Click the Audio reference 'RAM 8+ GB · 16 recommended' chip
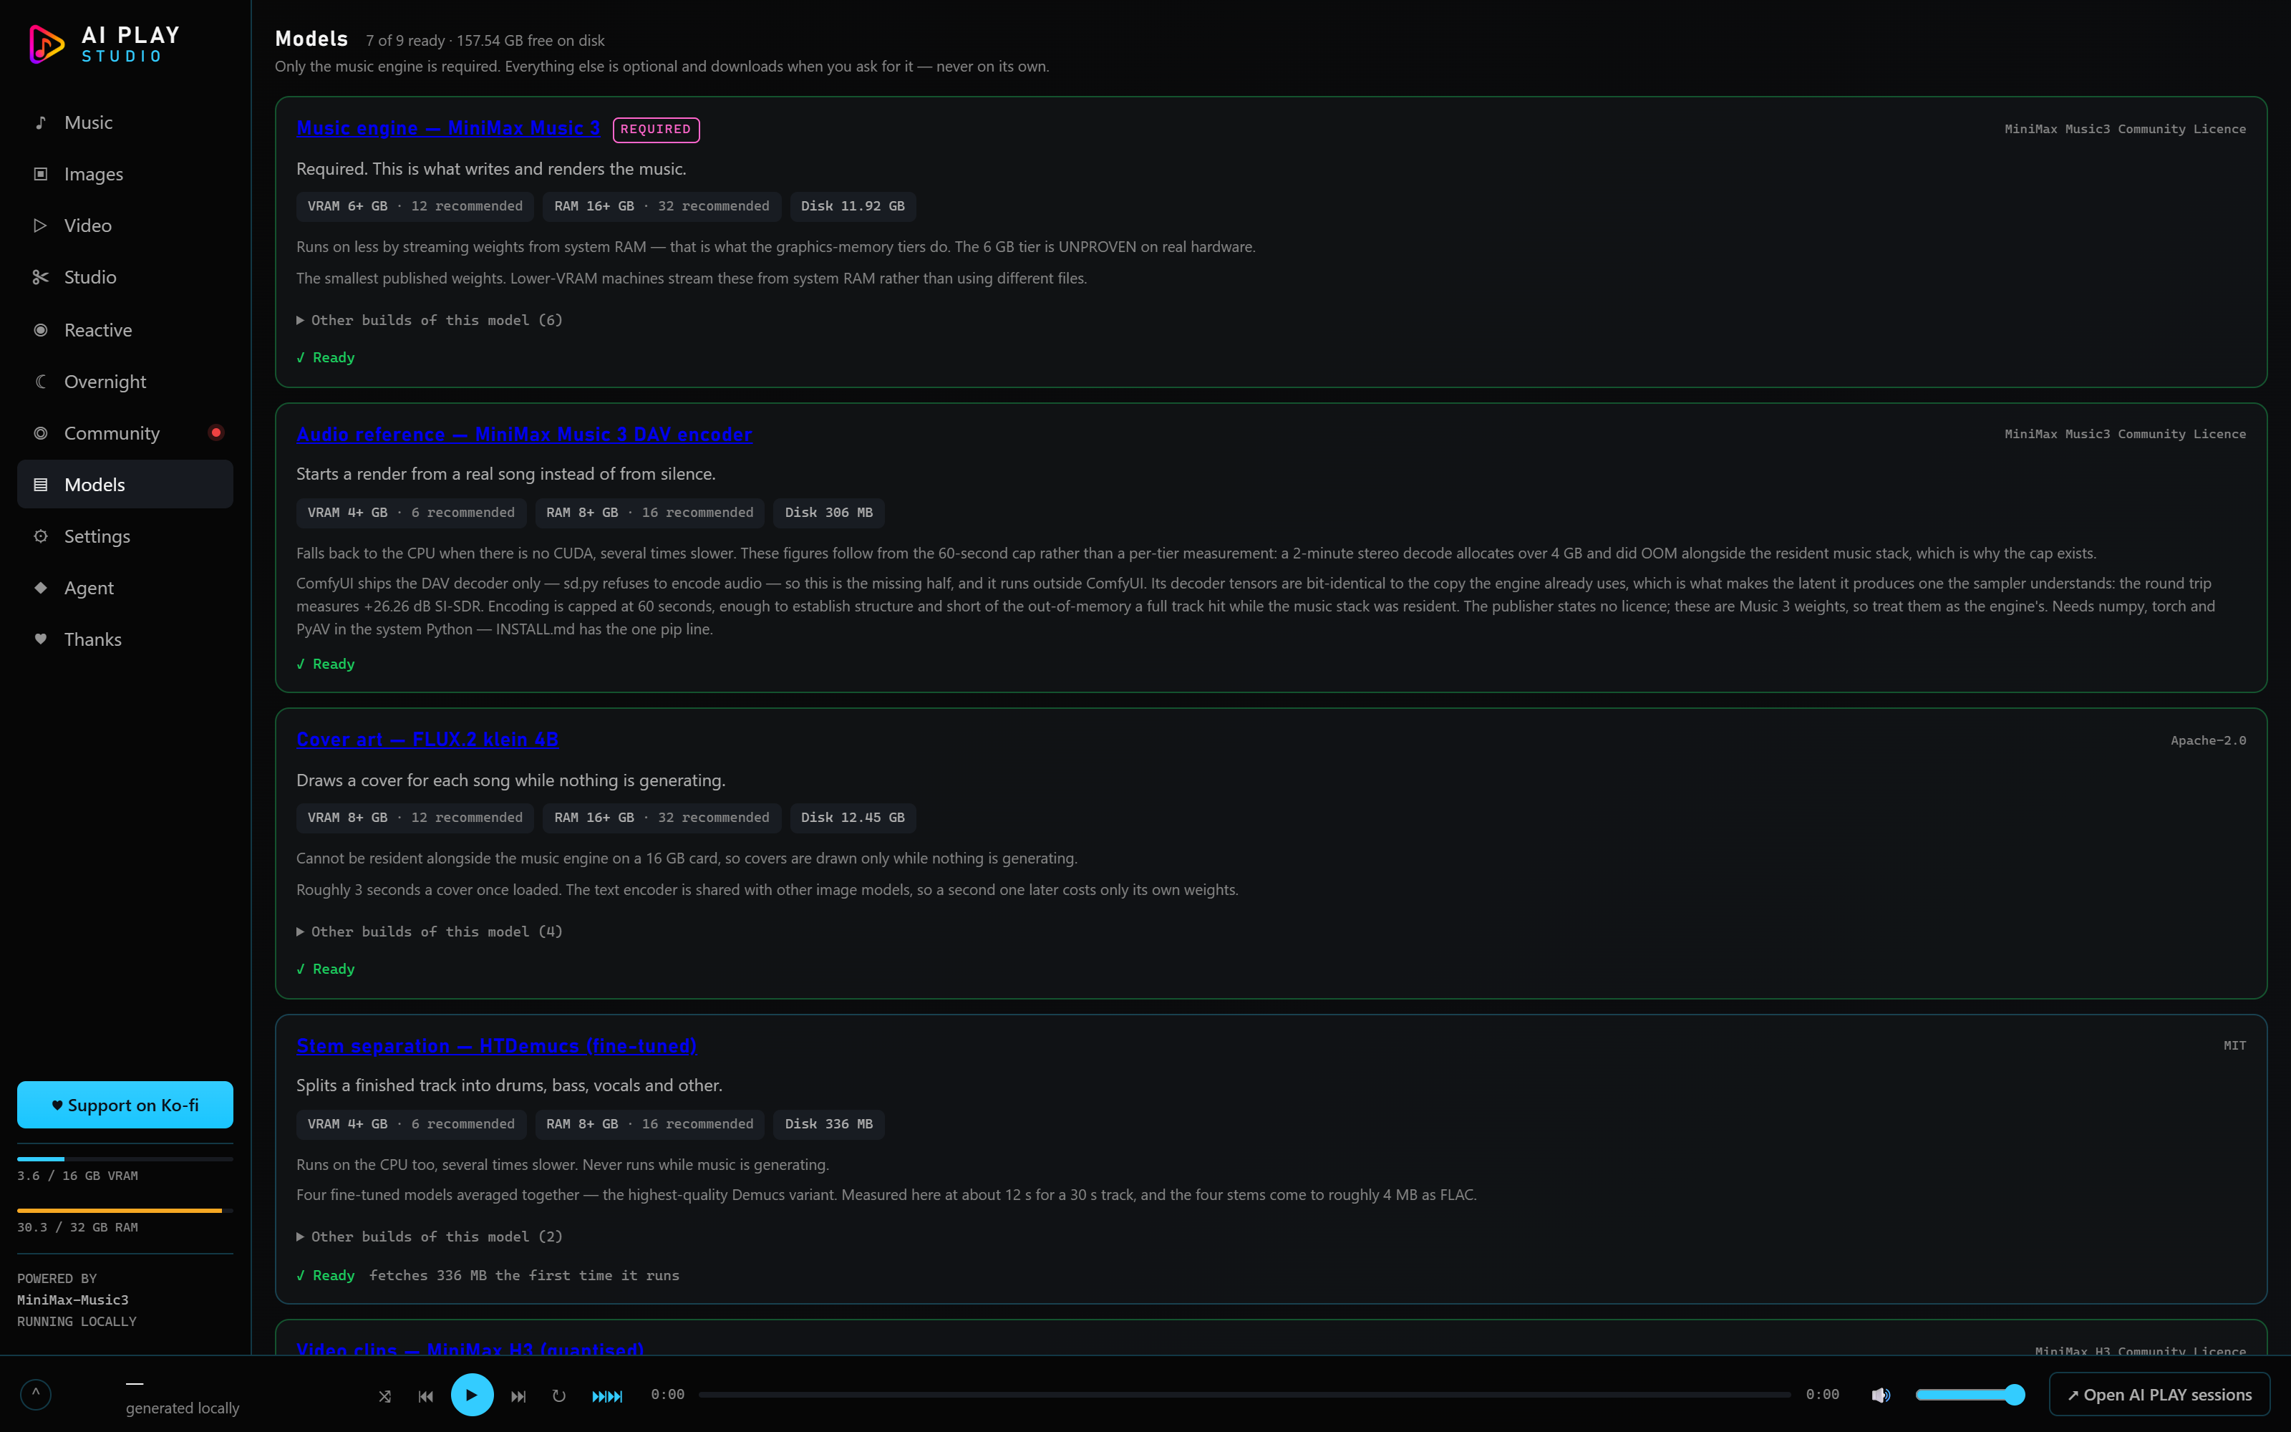Image resolution: width=2291 pixels, height=1432 pixels. [649, 513]
